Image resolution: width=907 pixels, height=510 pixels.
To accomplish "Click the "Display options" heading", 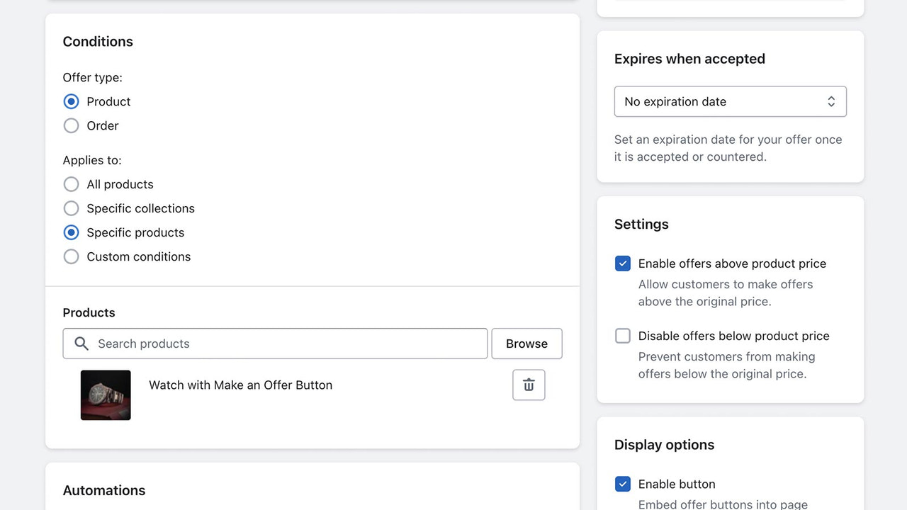I will [x=664, y=444].
